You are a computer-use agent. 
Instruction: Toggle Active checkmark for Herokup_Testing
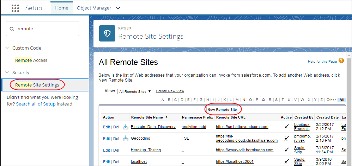(x=286, y=150)
